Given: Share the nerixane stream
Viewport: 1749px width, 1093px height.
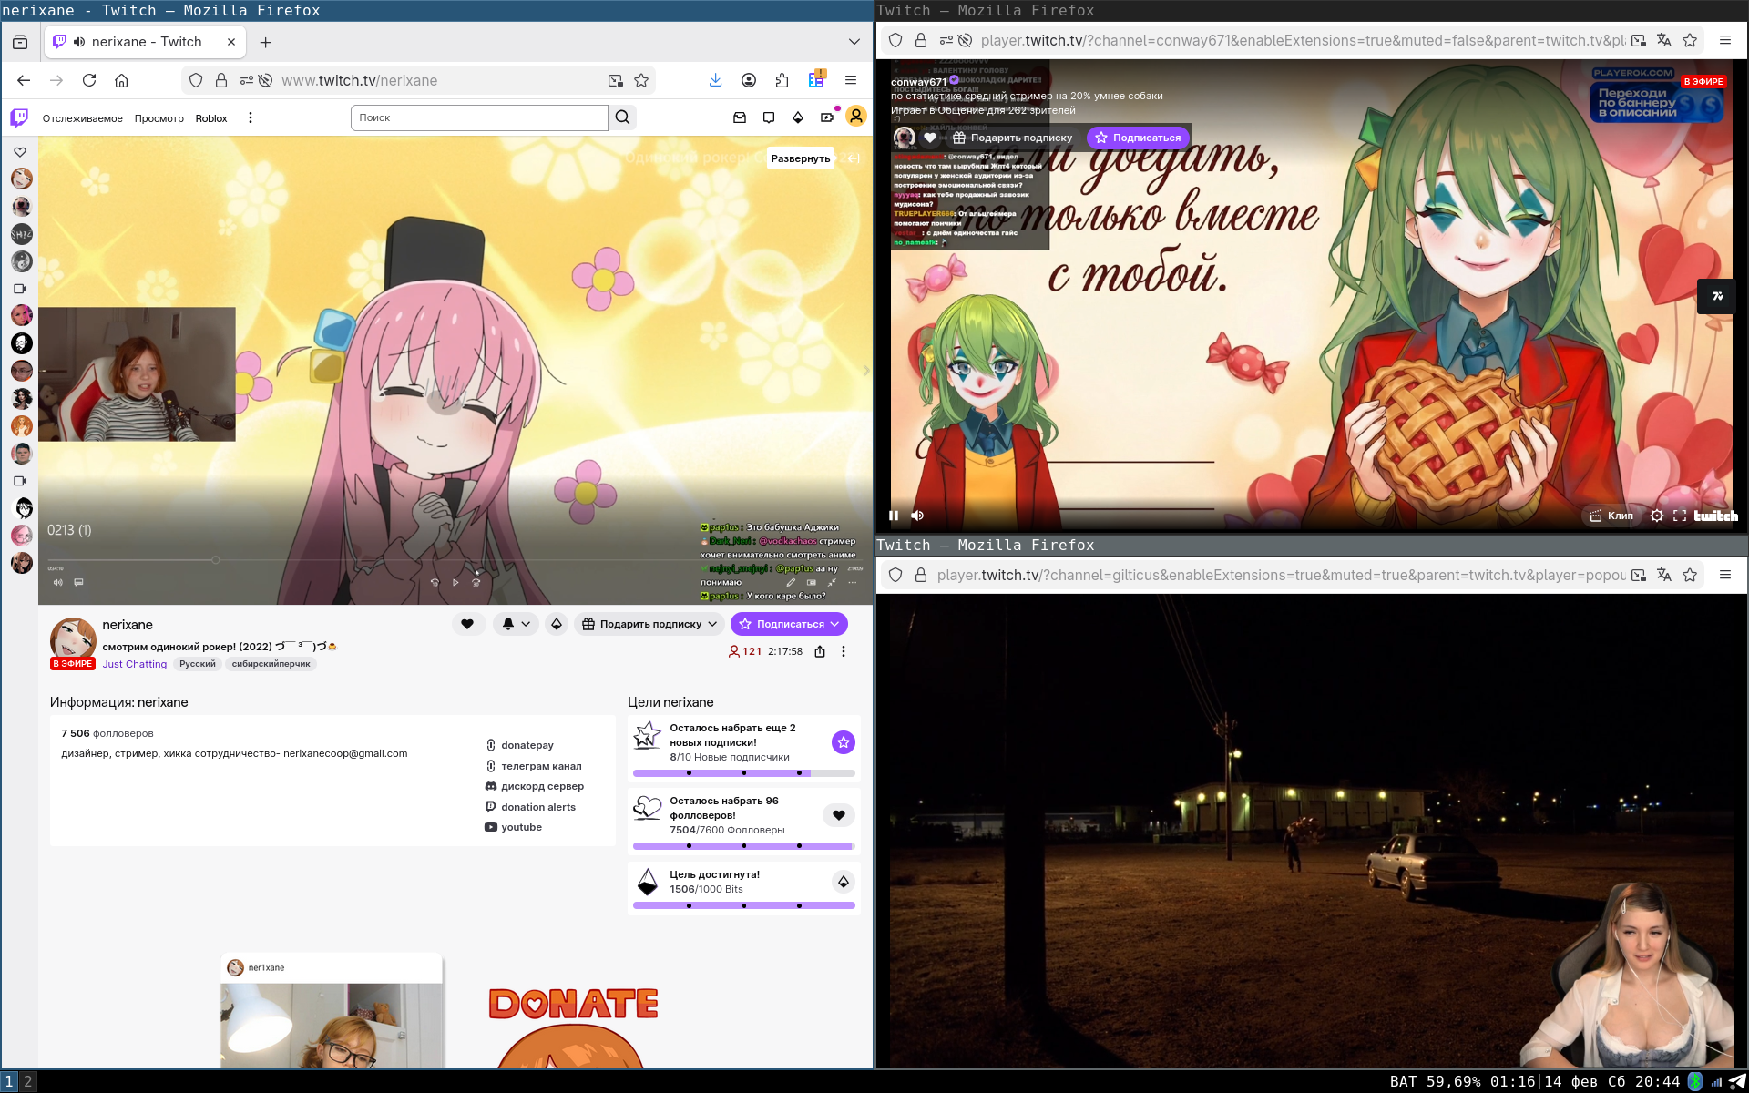Looking at the screenshot, I should [820, 651].
